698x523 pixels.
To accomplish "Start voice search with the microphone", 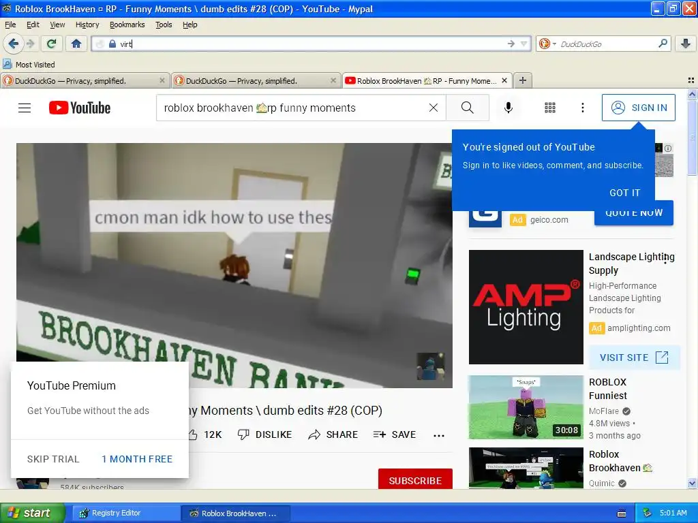I will (x=508, y=108).
